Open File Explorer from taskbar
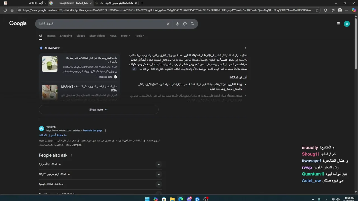 [x=172, y=199]
